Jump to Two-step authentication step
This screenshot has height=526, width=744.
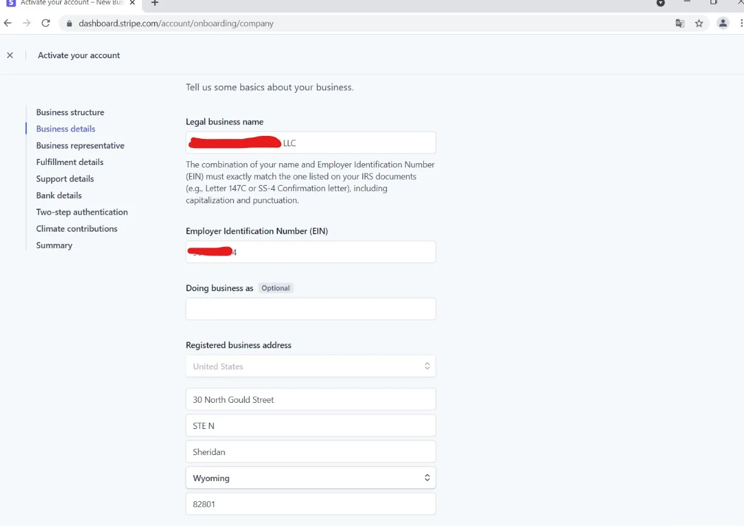pos(82,212)
